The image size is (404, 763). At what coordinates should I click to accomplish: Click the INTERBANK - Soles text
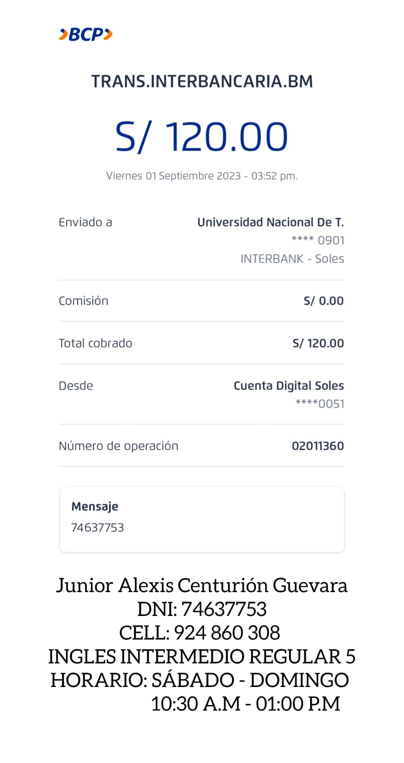pos(292,259)
